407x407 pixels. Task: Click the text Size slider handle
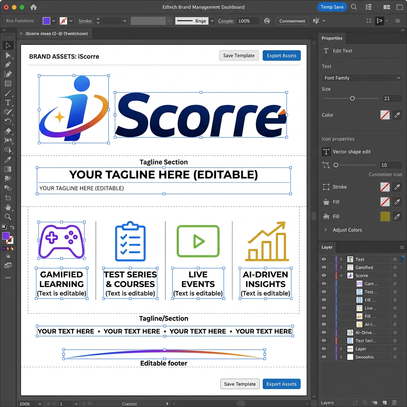pyautogui.click(x=352, y=99)
